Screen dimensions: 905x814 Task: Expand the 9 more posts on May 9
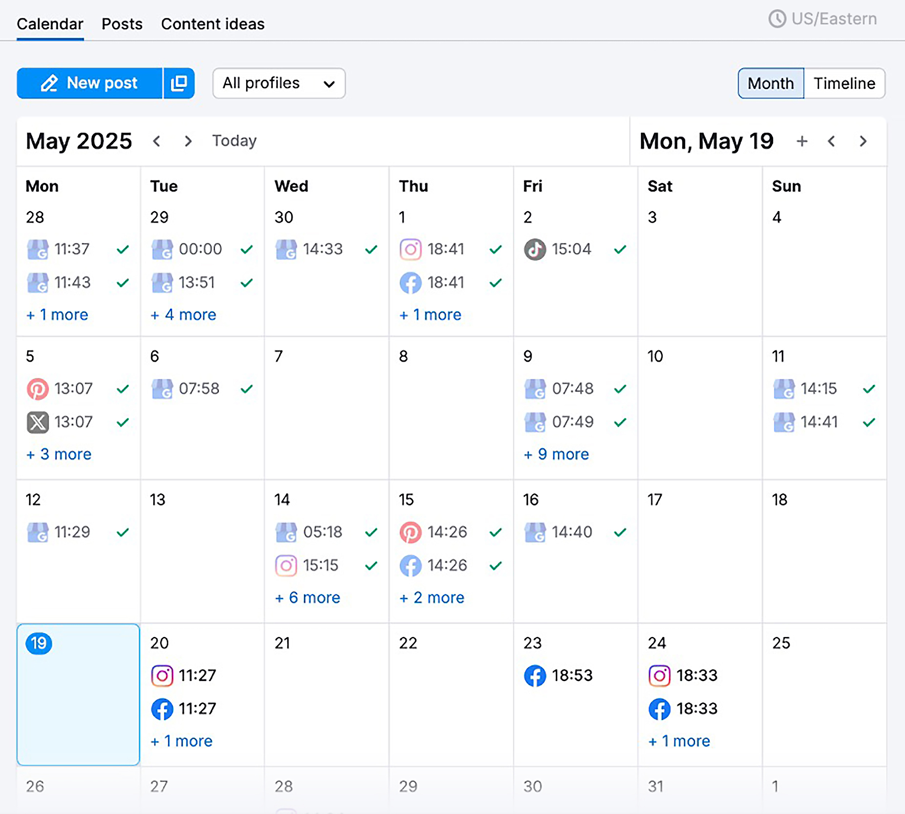[x=556, y=454]
